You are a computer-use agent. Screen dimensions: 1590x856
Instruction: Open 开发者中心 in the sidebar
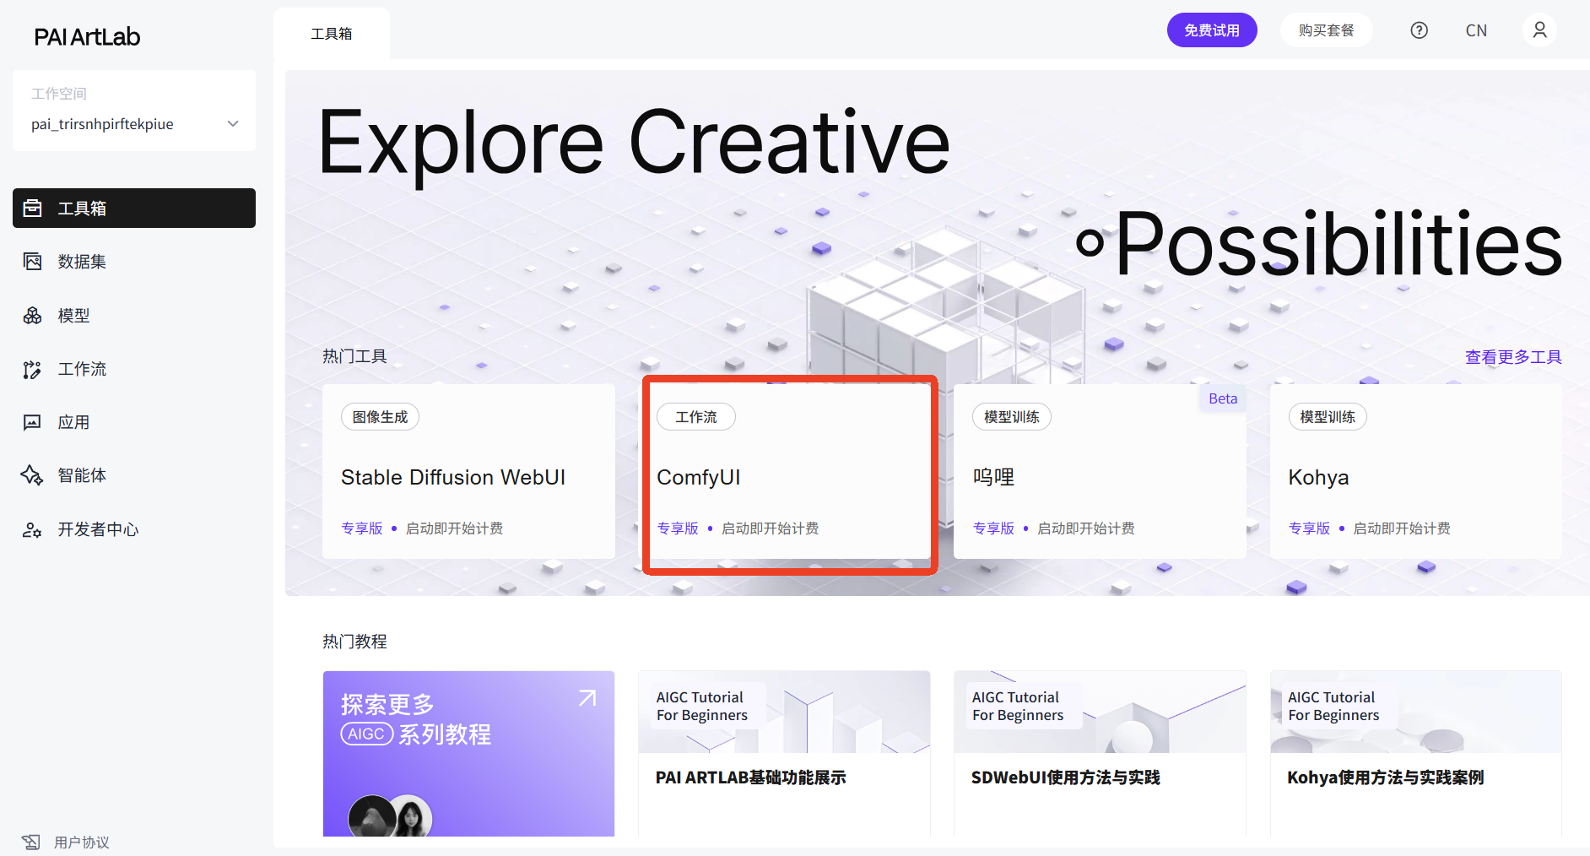point(98,529)
